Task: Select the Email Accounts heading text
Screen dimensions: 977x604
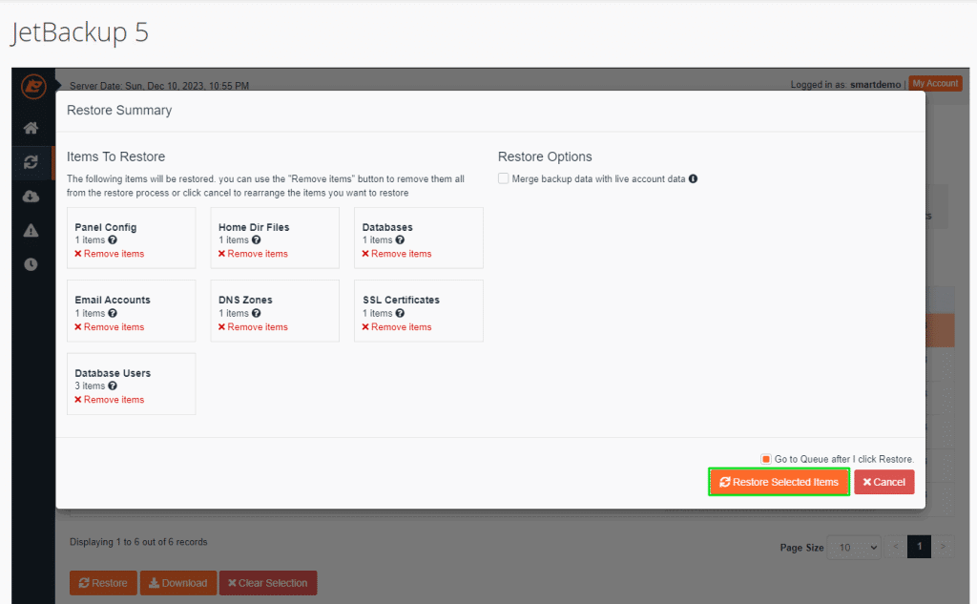Action: 113,300
